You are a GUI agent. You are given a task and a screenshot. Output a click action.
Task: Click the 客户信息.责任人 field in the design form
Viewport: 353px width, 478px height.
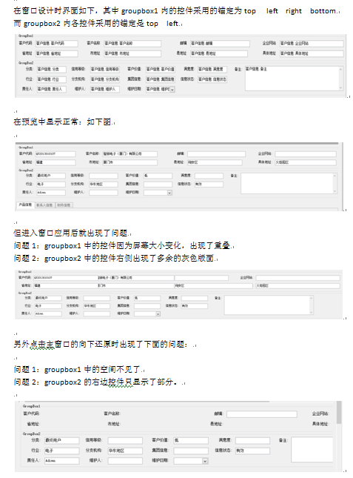click(x=51, y=89)
